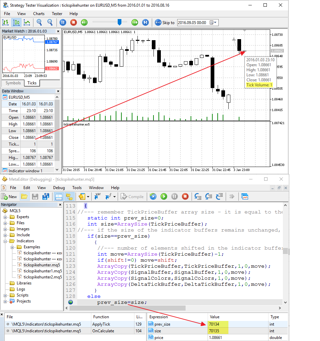Select Indicator window 1 row in Data Window
Viewport: 320px width, 341px height.
28,171
